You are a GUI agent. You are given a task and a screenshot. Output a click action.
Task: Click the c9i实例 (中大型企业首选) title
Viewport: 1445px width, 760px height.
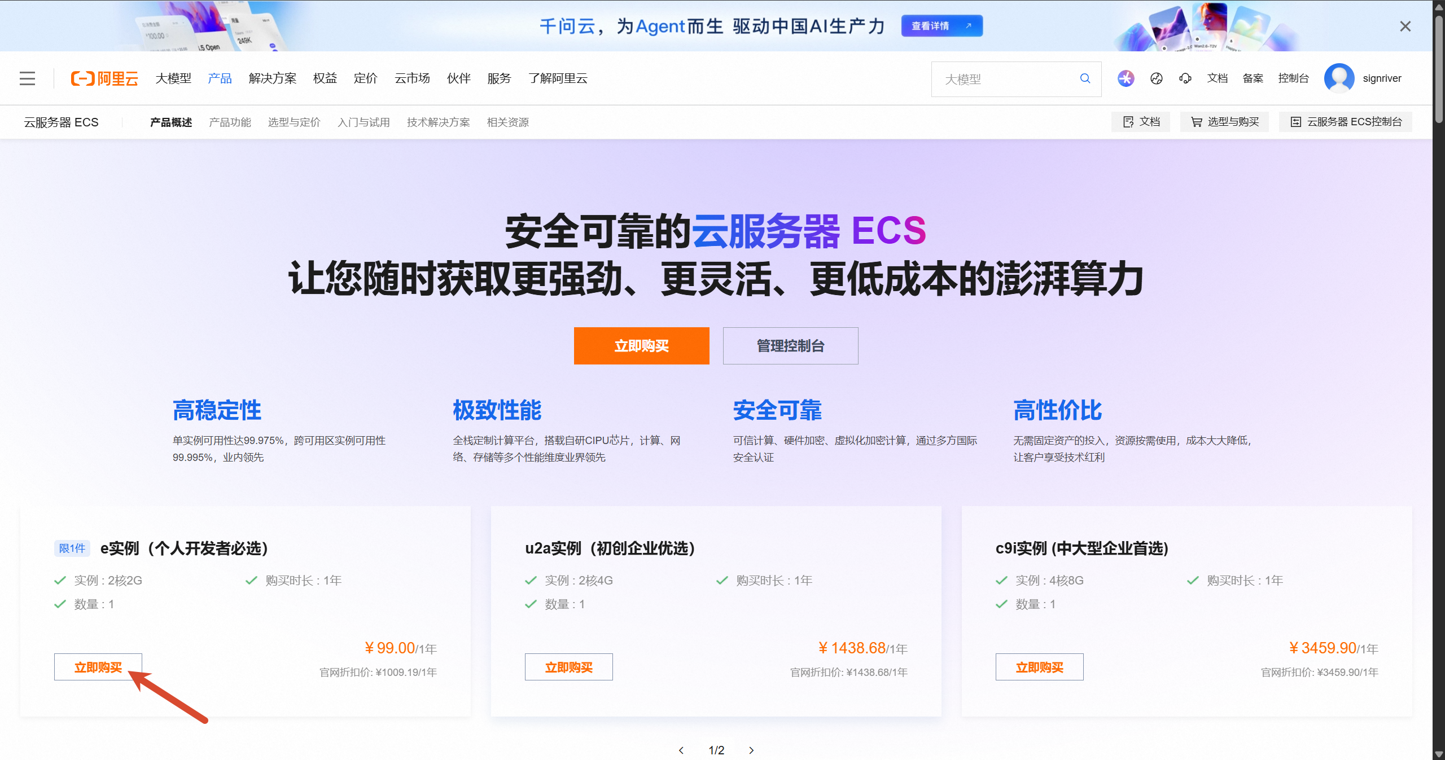[1082, 548]
